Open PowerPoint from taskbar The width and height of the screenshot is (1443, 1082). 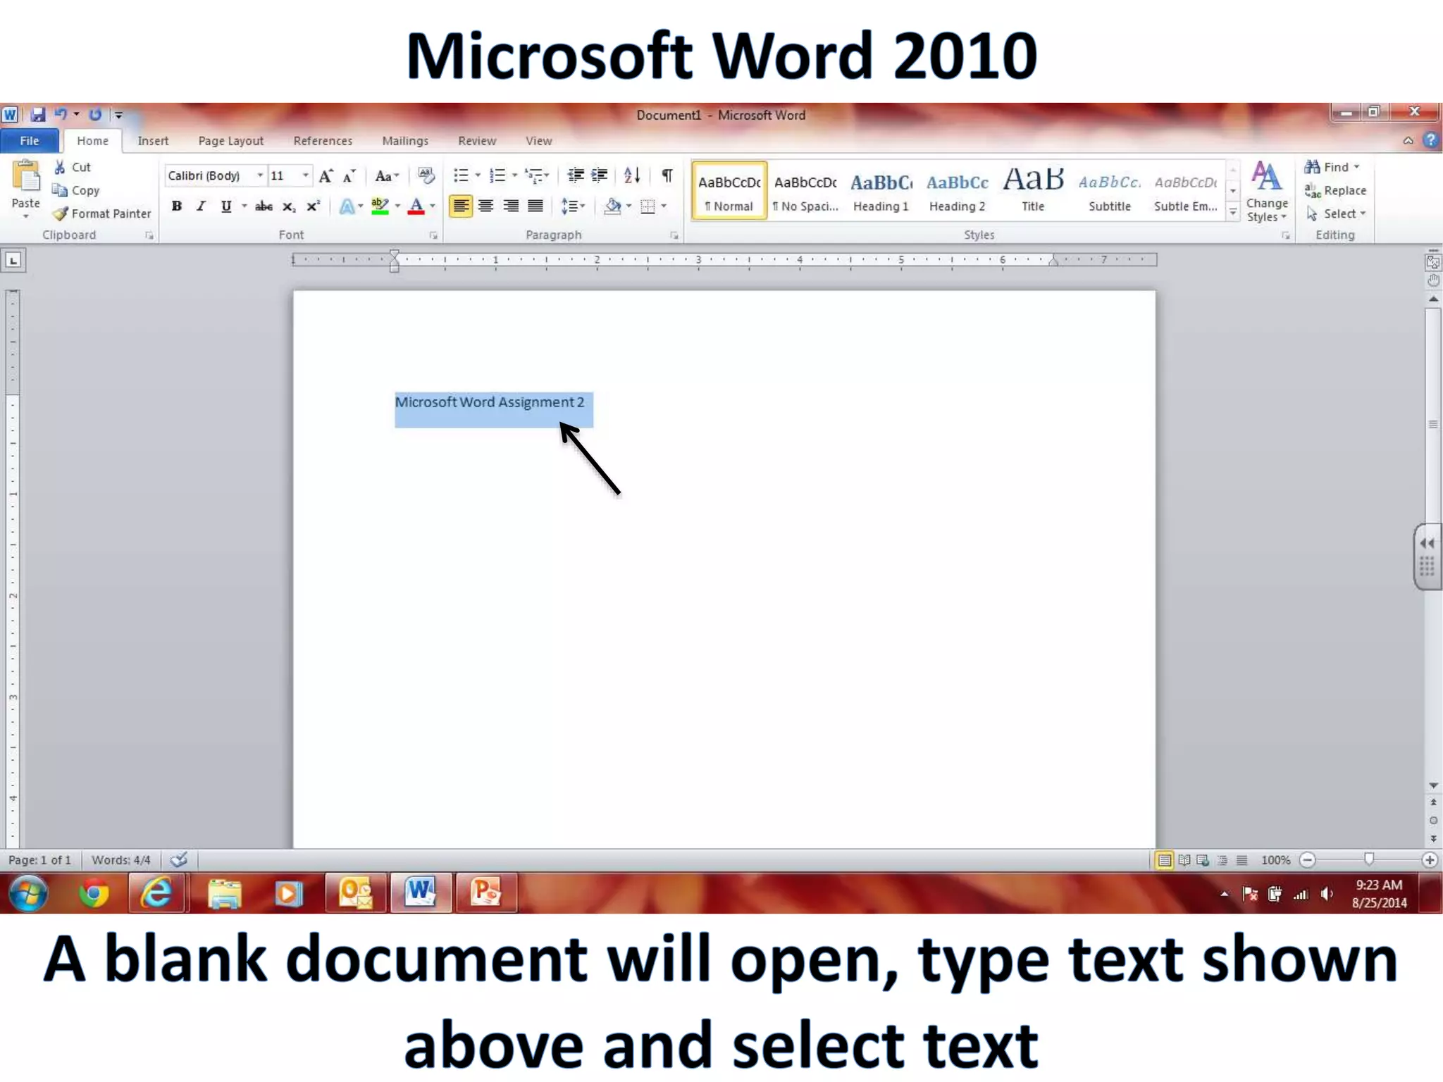(486, 893)
